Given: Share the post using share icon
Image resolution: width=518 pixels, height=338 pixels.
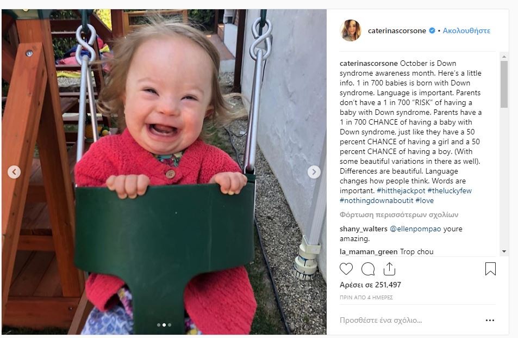Looking at the screenshot, I should pyautogui.click(x=389, y=269).
